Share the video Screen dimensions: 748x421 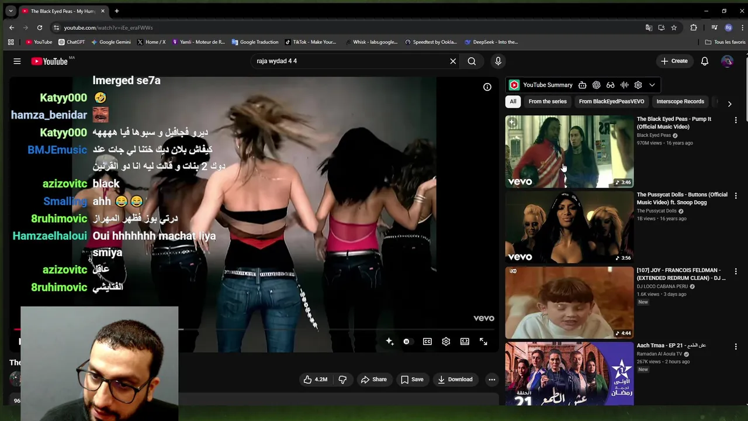tap(374, 379)
